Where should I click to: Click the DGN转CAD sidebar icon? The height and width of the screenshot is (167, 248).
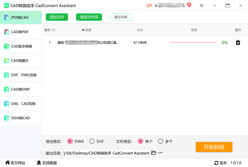tap(7, 118)
